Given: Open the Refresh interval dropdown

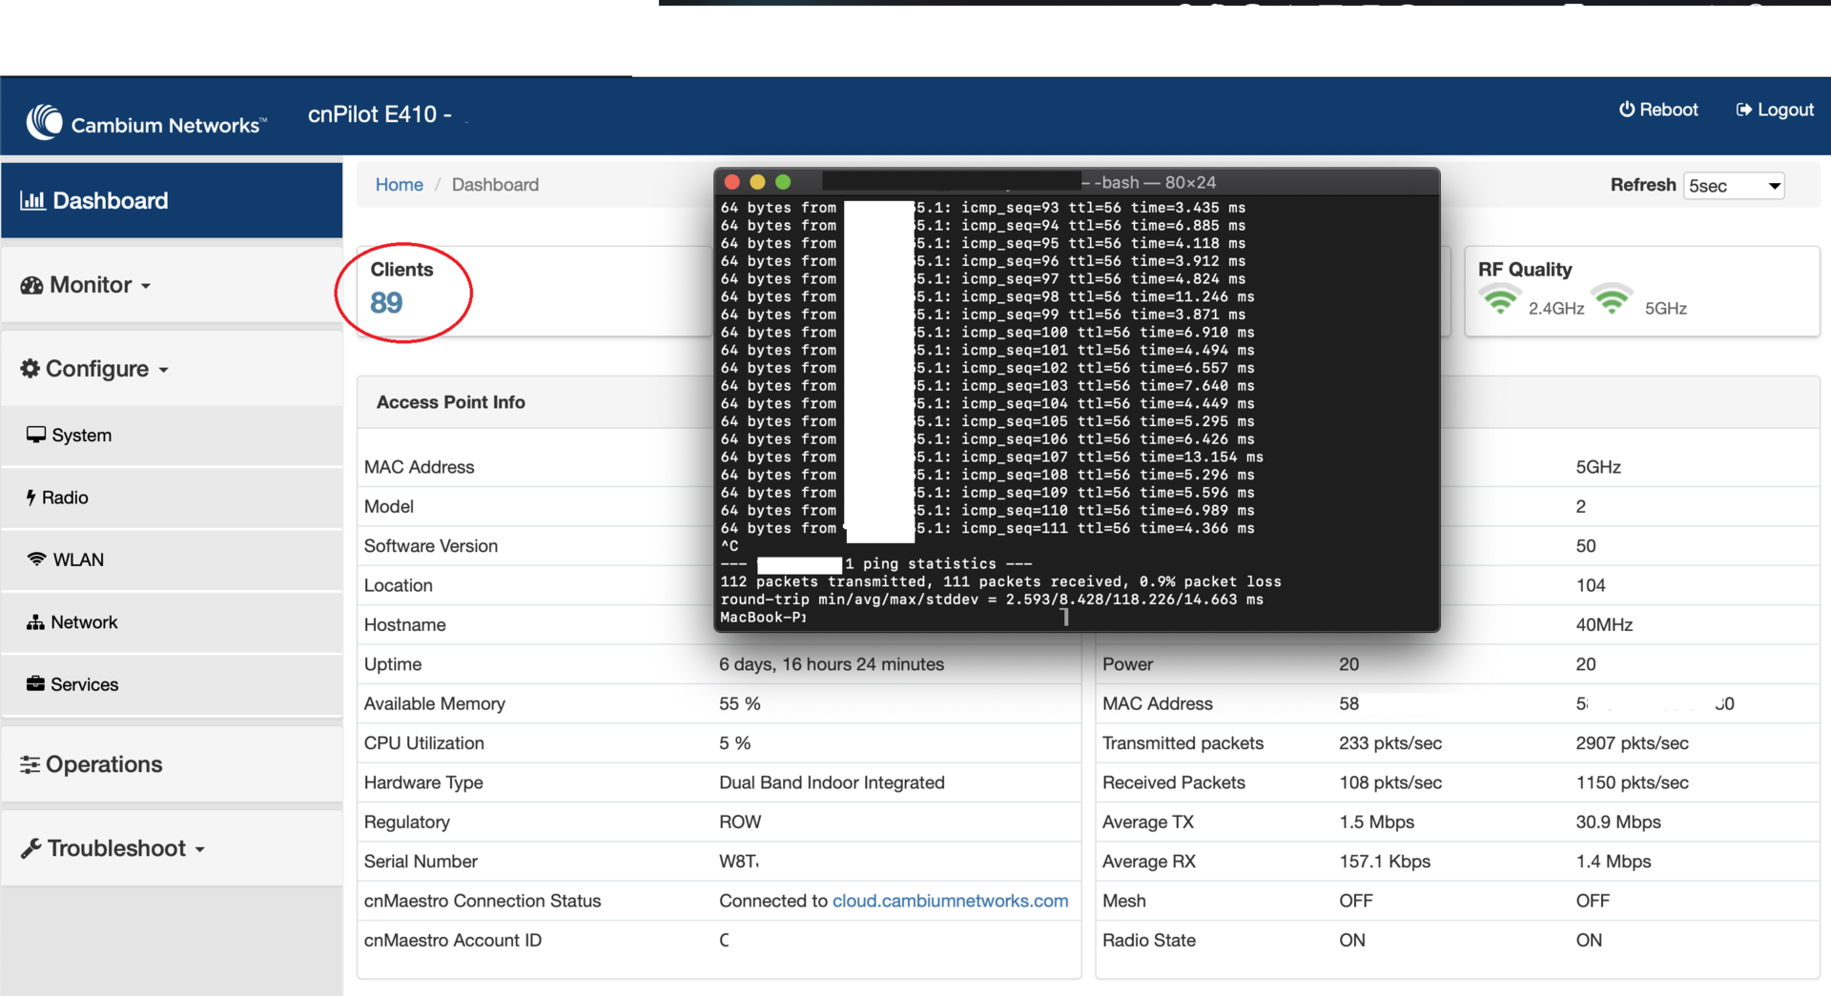Looking at the screenshot, I should coord(1734,186).
